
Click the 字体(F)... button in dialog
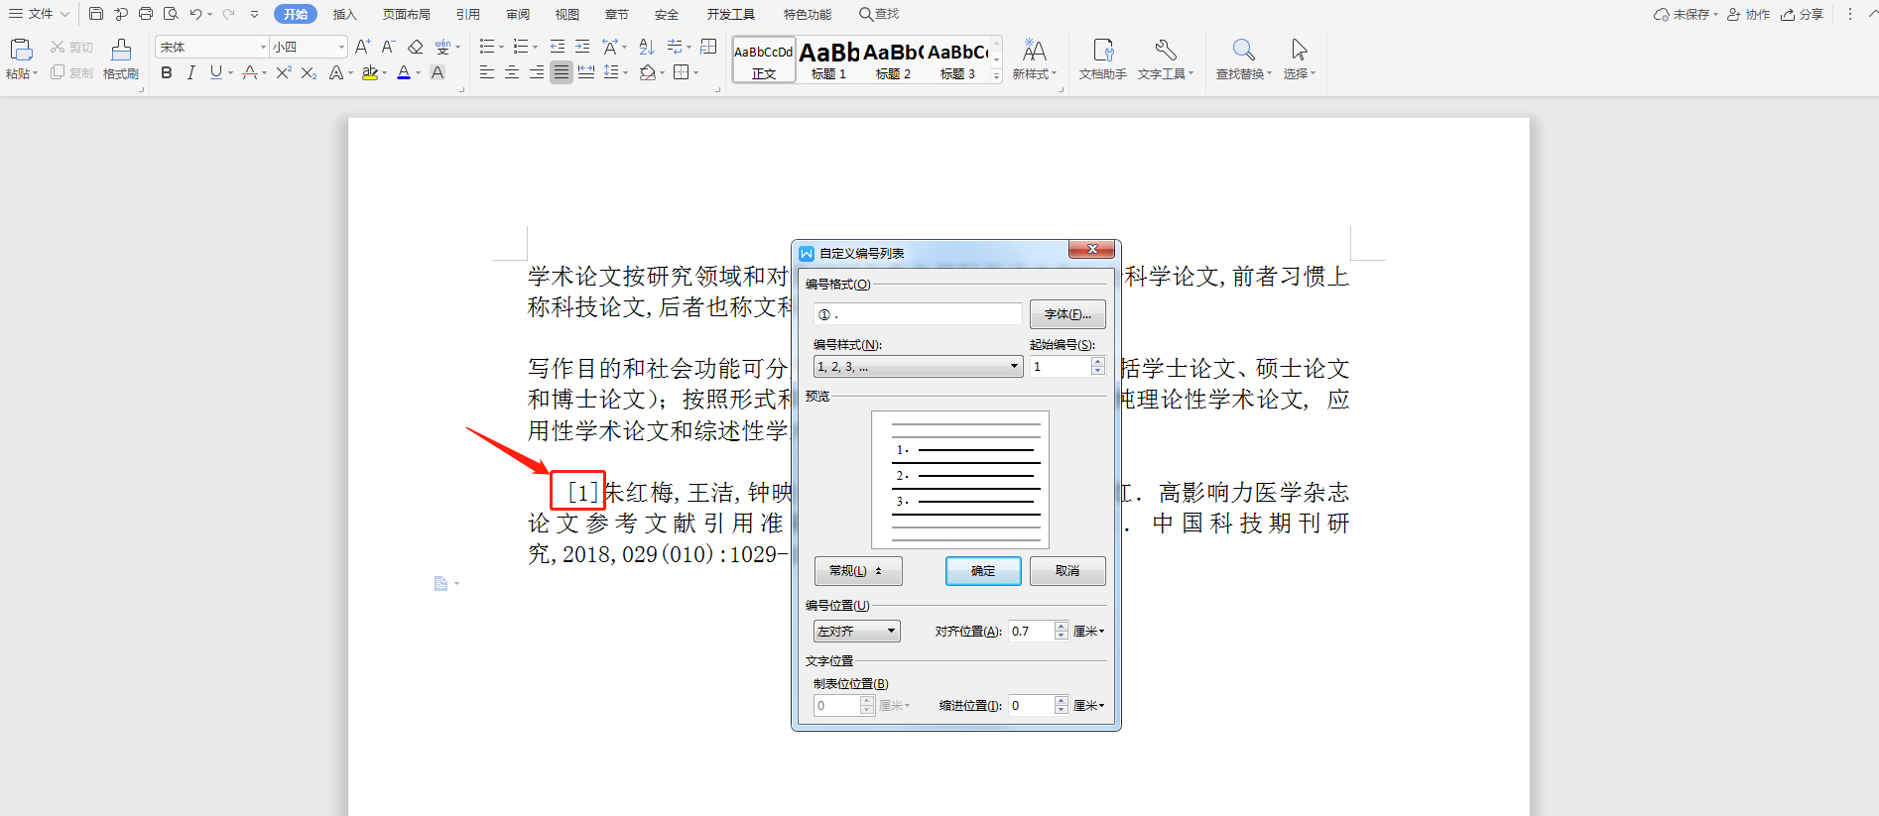[1067, 314]
